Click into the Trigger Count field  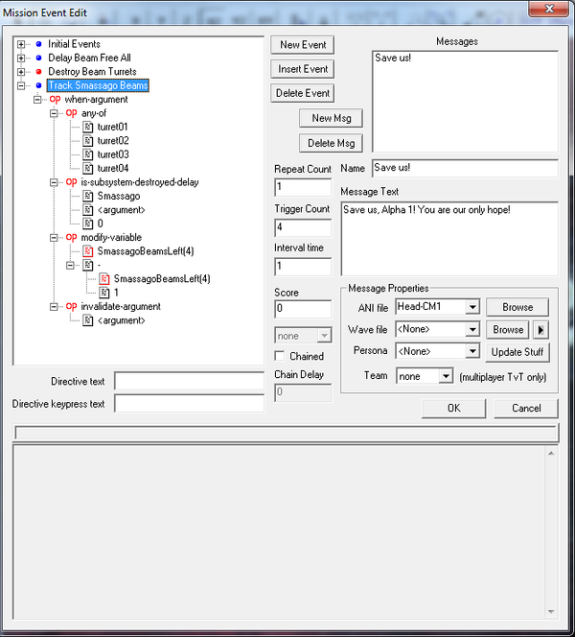point(303,227)
